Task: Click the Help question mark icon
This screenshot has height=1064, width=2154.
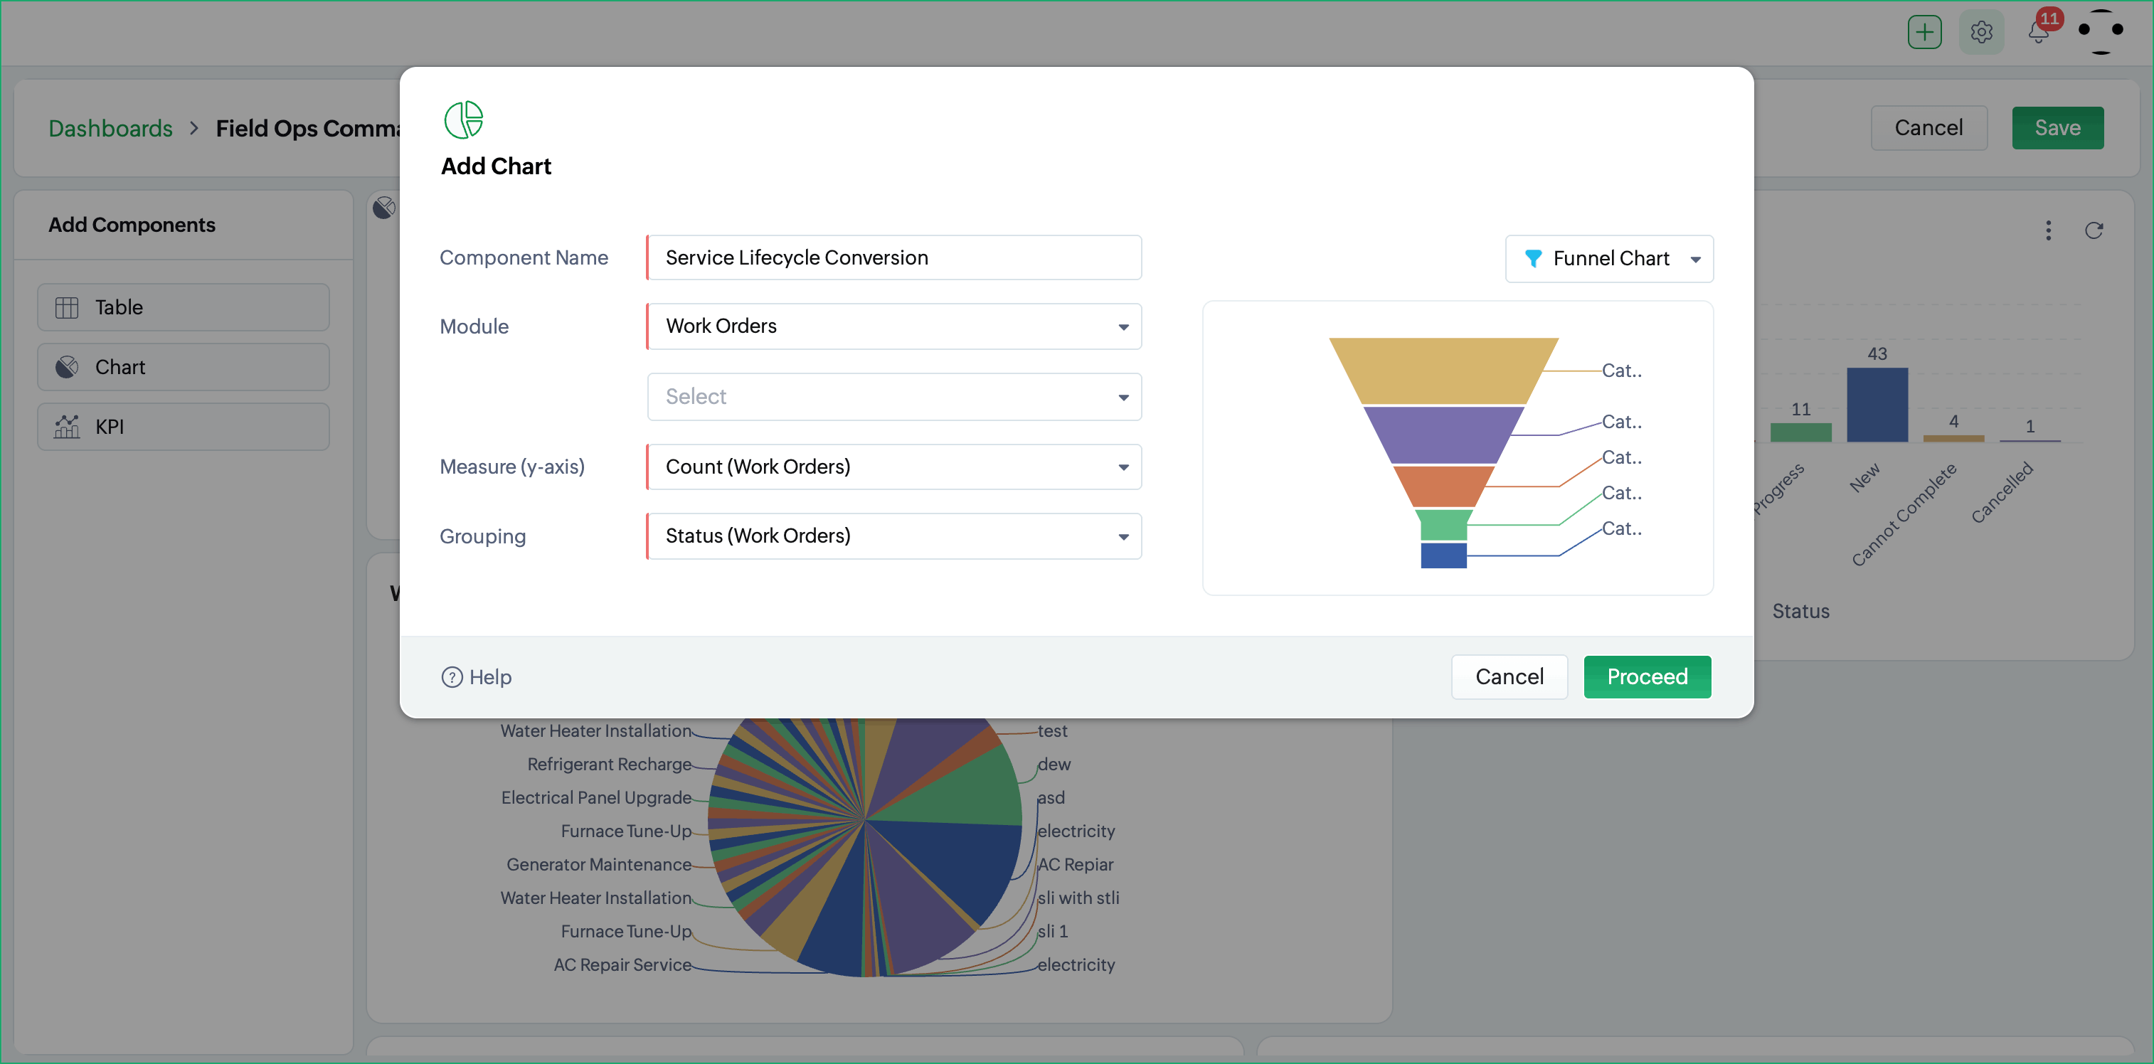Action: click(452, 676)
